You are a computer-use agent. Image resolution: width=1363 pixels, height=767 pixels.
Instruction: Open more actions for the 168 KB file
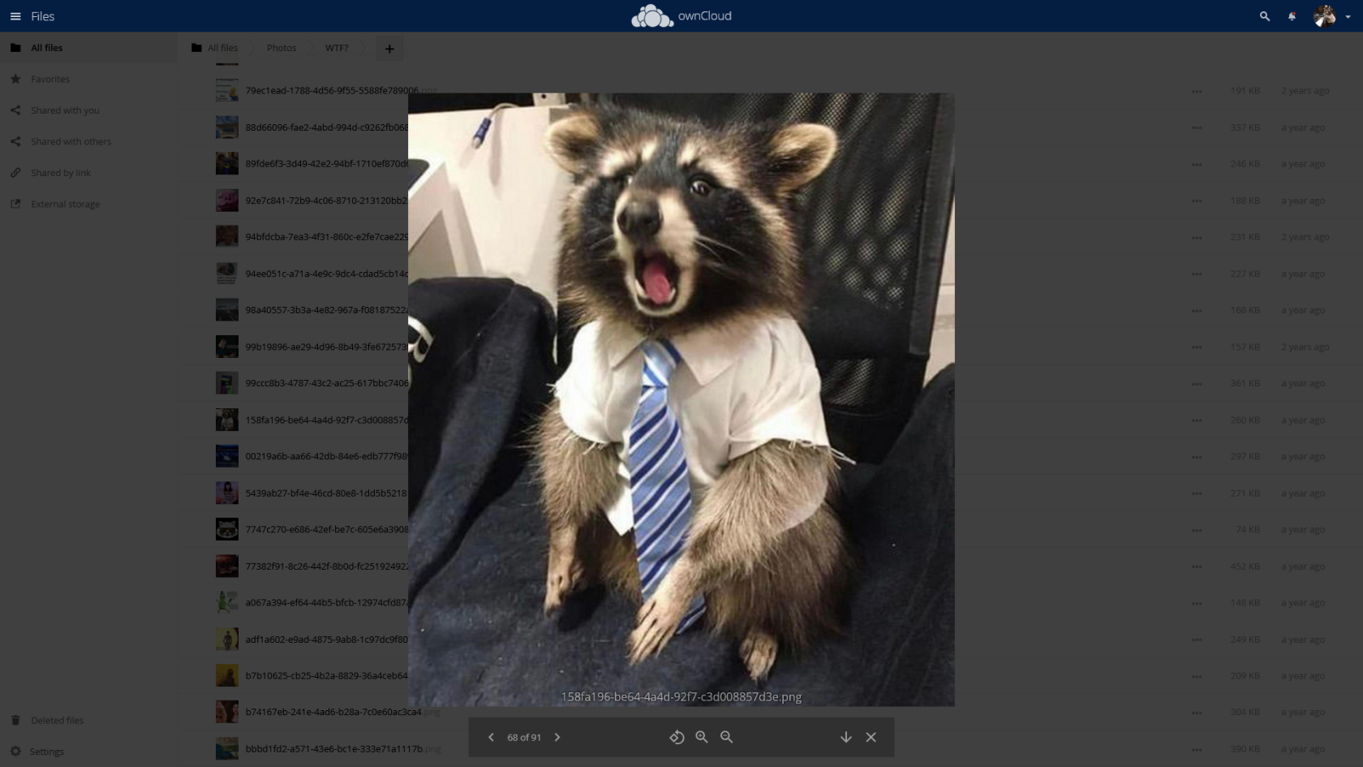click(1197, 310)
